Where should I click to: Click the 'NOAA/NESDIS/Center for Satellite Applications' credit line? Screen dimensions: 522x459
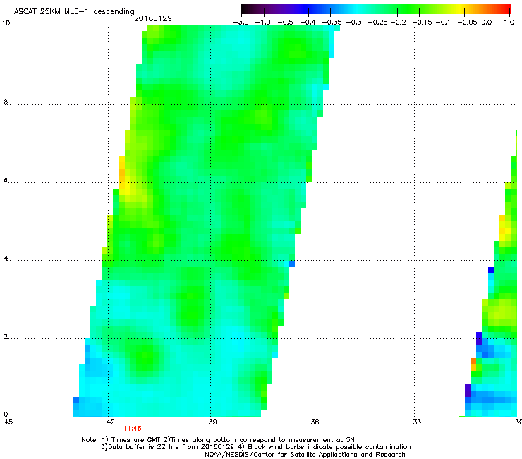305,455
